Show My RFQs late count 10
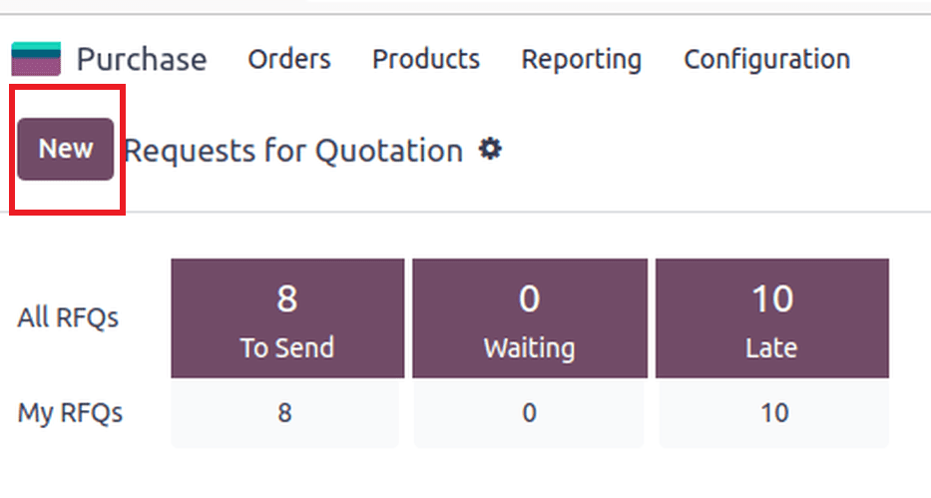Viewport: 931px width, 498px height. click(774, 413)
